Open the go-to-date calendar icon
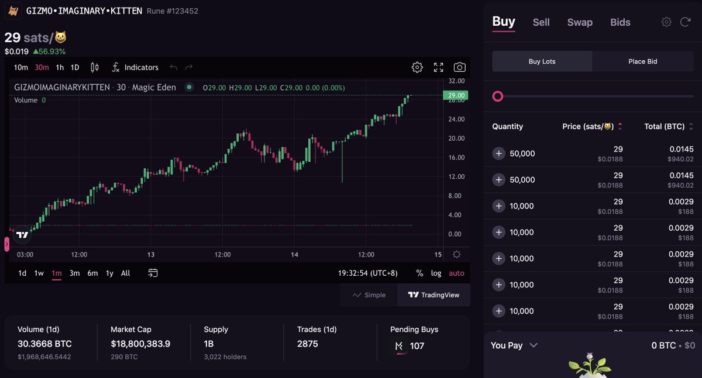The height and width of the screenshot is (378, 702). 153,273
